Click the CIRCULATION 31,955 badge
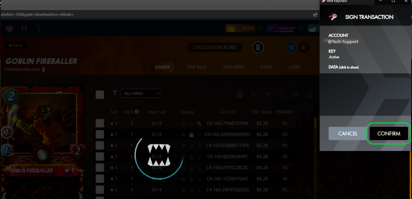 pos(215,47)
